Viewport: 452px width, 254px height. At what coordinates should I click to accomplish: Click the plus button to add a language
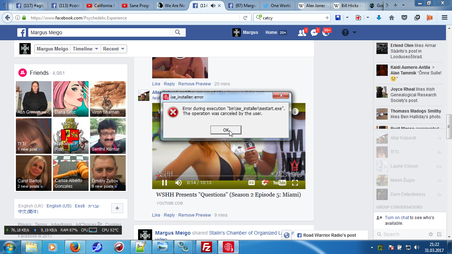click(x=117, y=208)
